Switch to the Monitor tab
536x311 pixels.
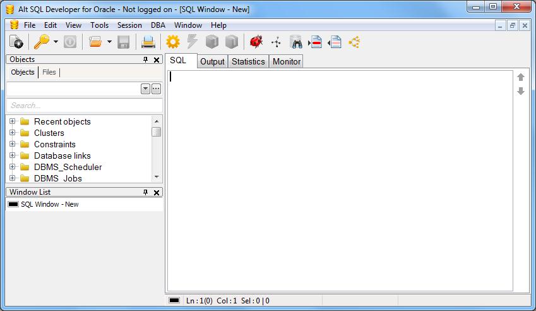point(287,61)
